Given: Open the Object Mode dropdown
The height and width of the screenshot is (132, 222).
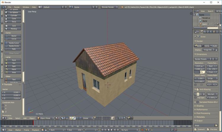Looking at the screenshot, I should (46, 118).
